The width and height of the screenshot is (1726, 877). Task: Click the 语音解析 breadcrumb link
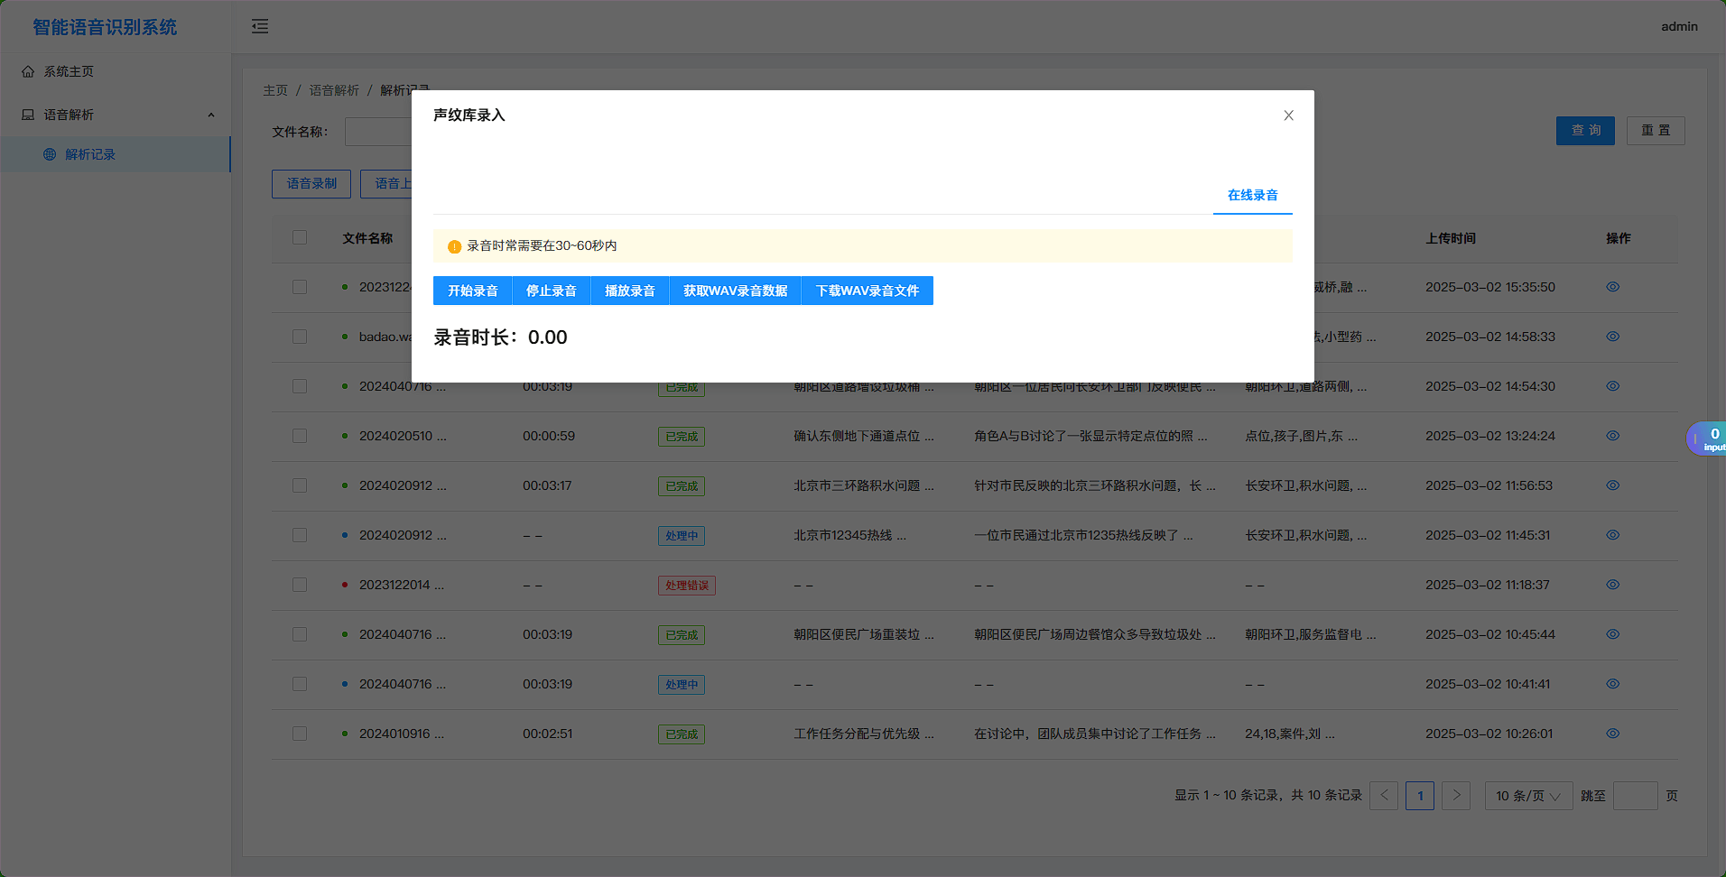click(x=334, y=90)
